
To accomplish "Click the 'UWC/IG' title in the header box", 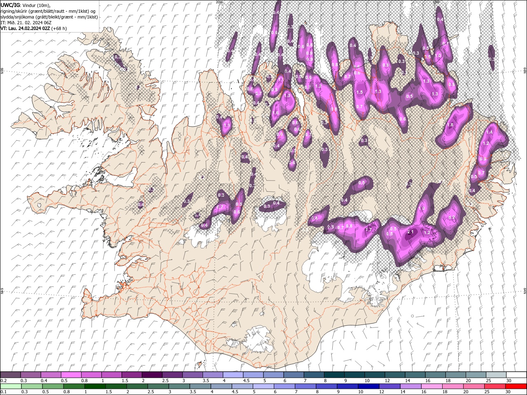I will point(10,5).
